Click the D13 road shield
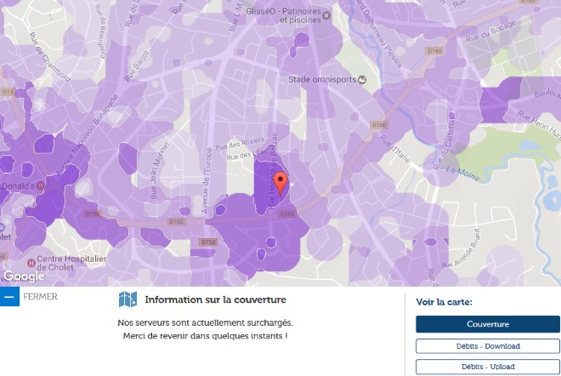 coord(8,91)
